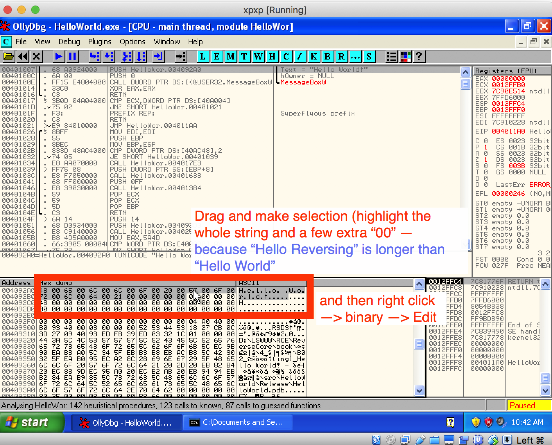
Task: Open the Window menu
Action: coord(167,42)
